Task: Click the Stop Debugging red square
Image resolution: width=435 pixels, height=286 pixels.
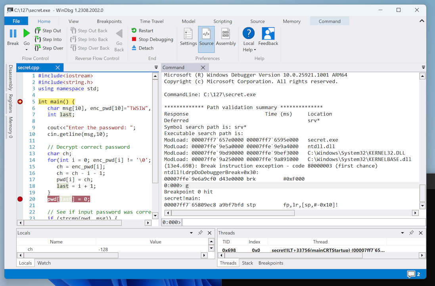Action: tap(134, 39)
